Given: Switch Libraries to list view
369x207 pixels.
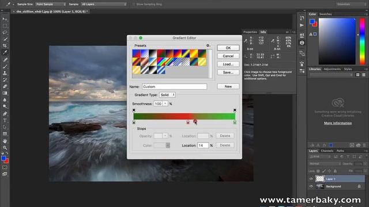Looking at the screenshot, I should coord(364,75).
